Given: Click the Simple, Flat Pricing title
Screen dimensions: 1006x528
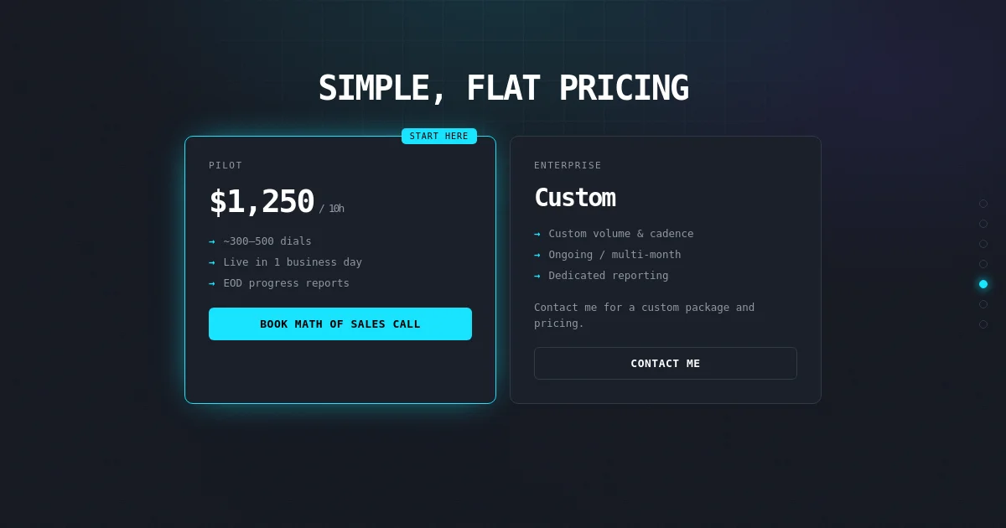Looking at the screenshot, I should click(503, 88).
